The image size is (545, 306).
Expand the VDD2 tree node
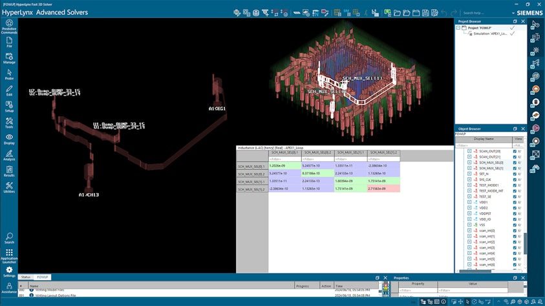(469, 208)
